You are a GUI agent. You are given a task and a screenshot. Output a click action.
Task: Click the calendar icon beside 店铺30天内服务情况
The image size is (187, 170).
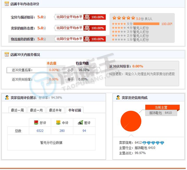click(x=7, y=54)
